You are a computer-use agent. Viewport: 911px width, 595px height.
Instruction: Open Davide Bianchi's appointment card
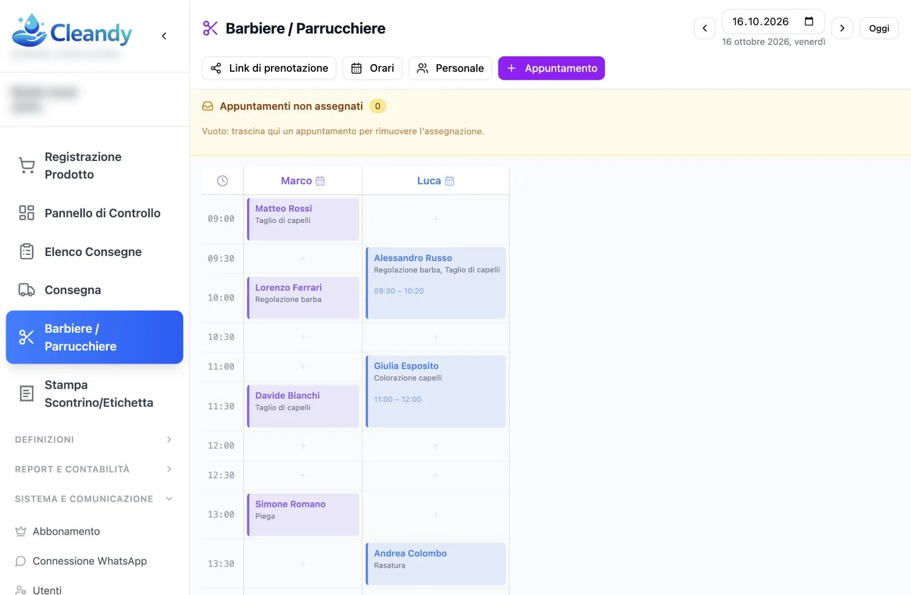point(303,406)
